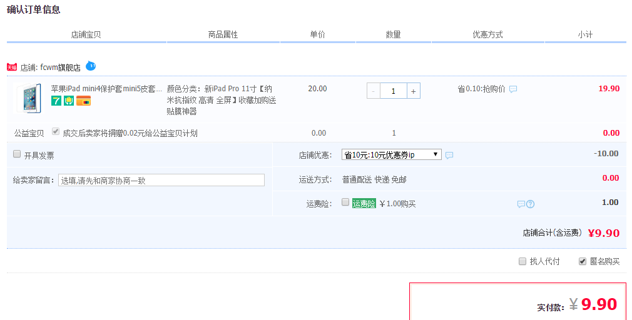Enable the 开具发票 invoice checkbox

pyautogui.click(x=17, y=154)
